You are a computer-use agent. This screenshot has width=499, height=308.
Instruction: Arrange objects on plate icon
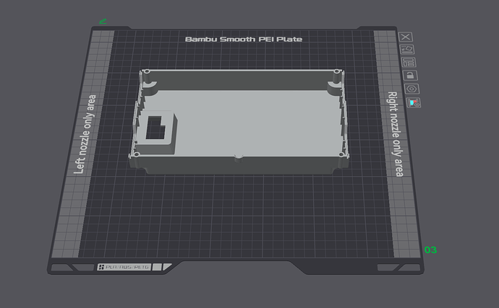[x=409, y=62]
